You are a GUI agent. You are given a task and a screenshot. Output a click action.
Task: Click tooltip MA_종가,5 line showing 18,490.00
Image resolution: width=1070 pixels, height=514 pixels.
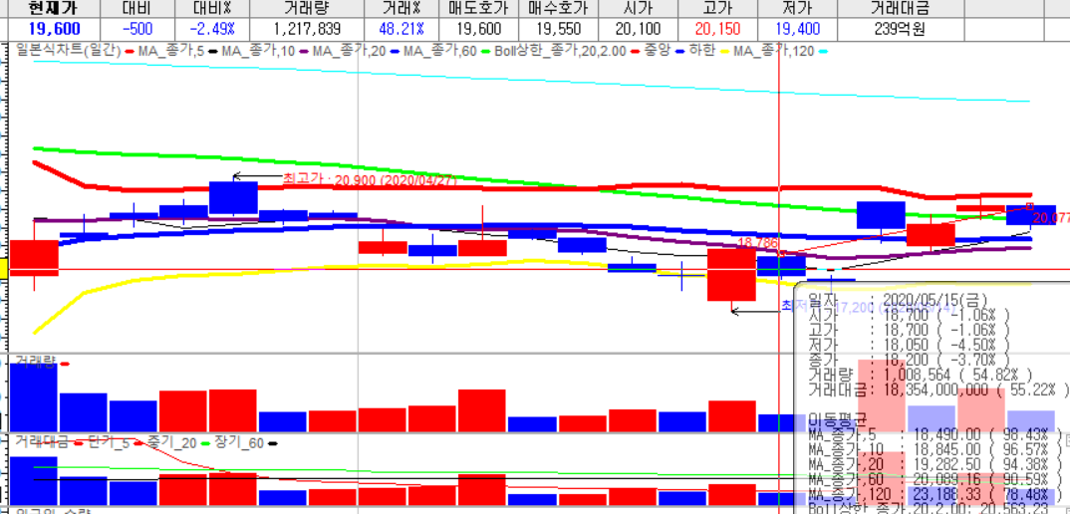coord(935,434)
